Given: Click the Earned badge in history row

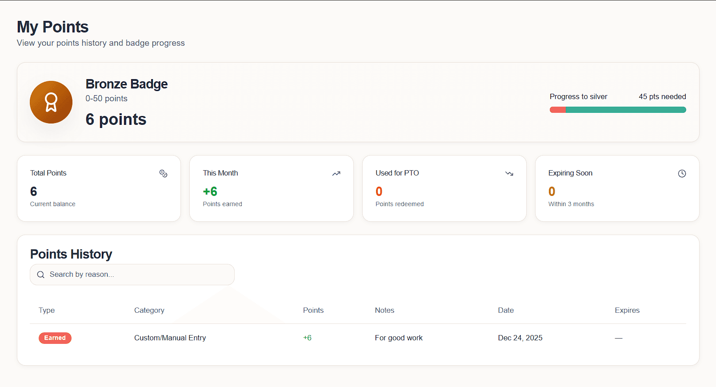Looking at the screenshot, I should [55, 338].
